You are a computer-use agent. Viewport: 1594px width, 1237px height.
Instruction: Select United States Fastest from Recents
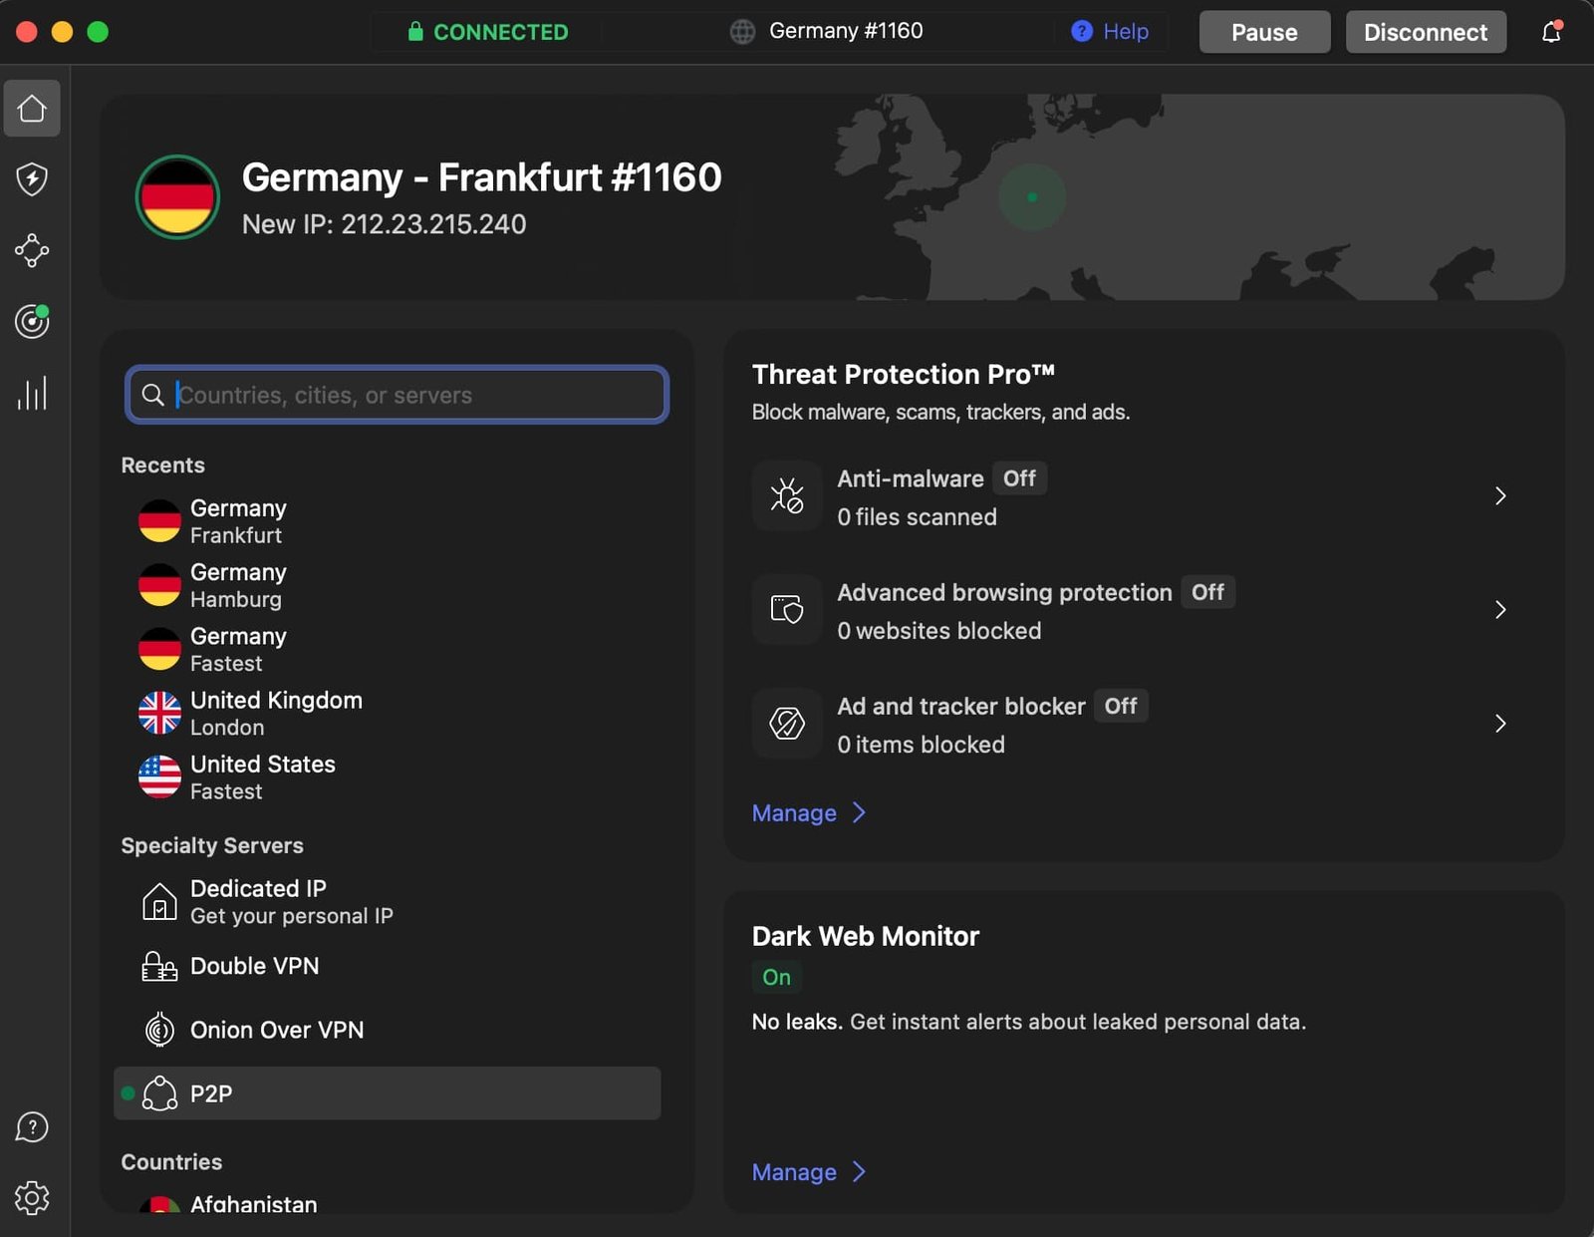pos(389,776)
